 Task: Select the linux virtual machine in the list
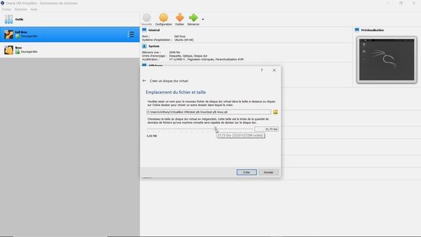coord(70,50)
